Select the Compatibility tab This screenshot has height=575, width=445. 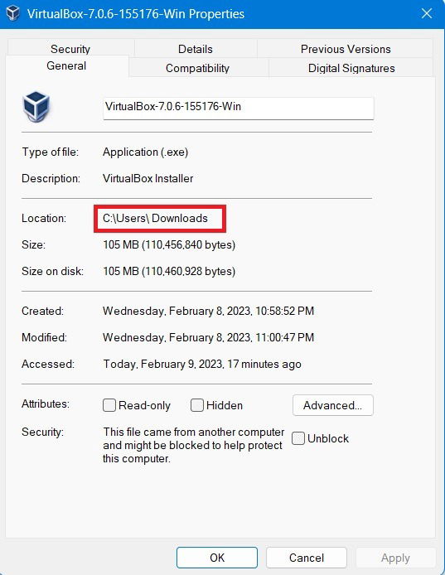197,68
